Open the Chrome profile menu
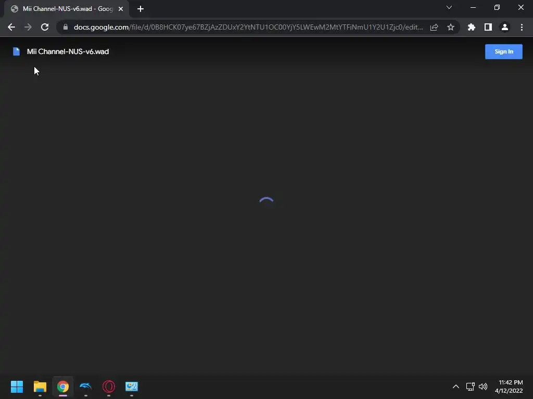 tap(505, 27)
